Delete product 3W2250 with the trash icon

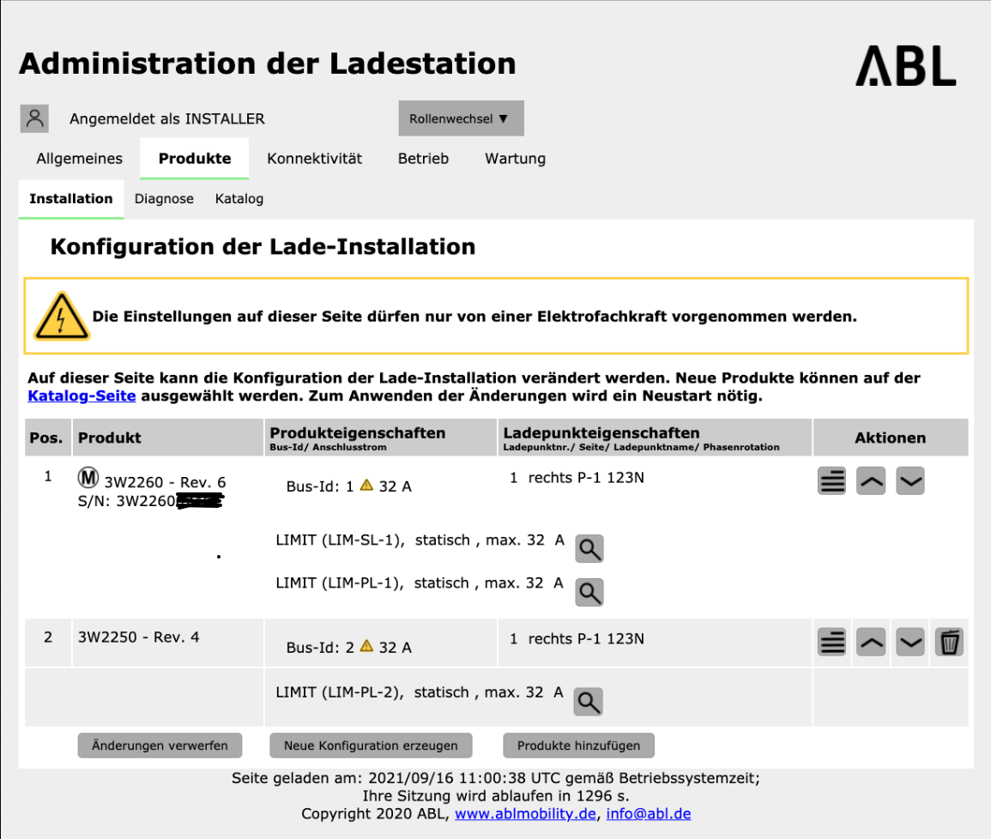pyautogui.click(x=949, y=643)
